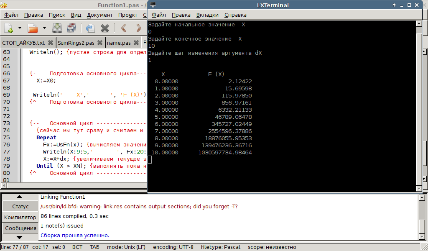Viewport: 428px width, 251px height.
Task: Click the '1 note(s) issued' message
Action: [62, 225]
